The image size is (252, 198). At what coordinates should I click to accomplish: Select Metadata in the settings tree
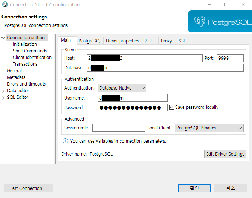16,77
